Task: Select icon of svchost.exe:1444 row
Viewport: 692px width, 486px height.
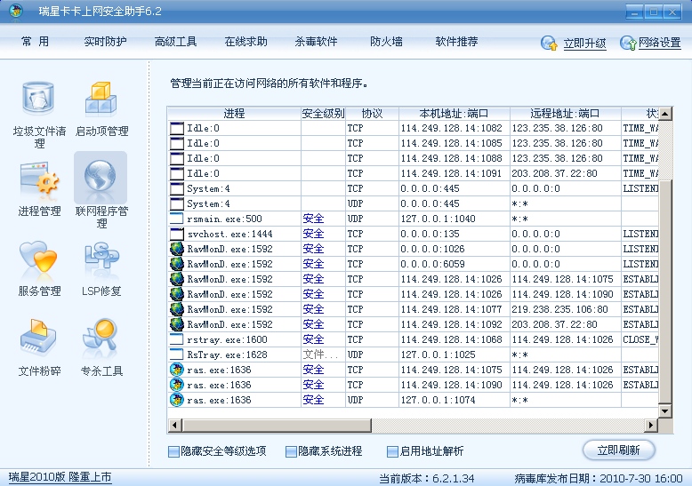Action: [x=176, y=234]
